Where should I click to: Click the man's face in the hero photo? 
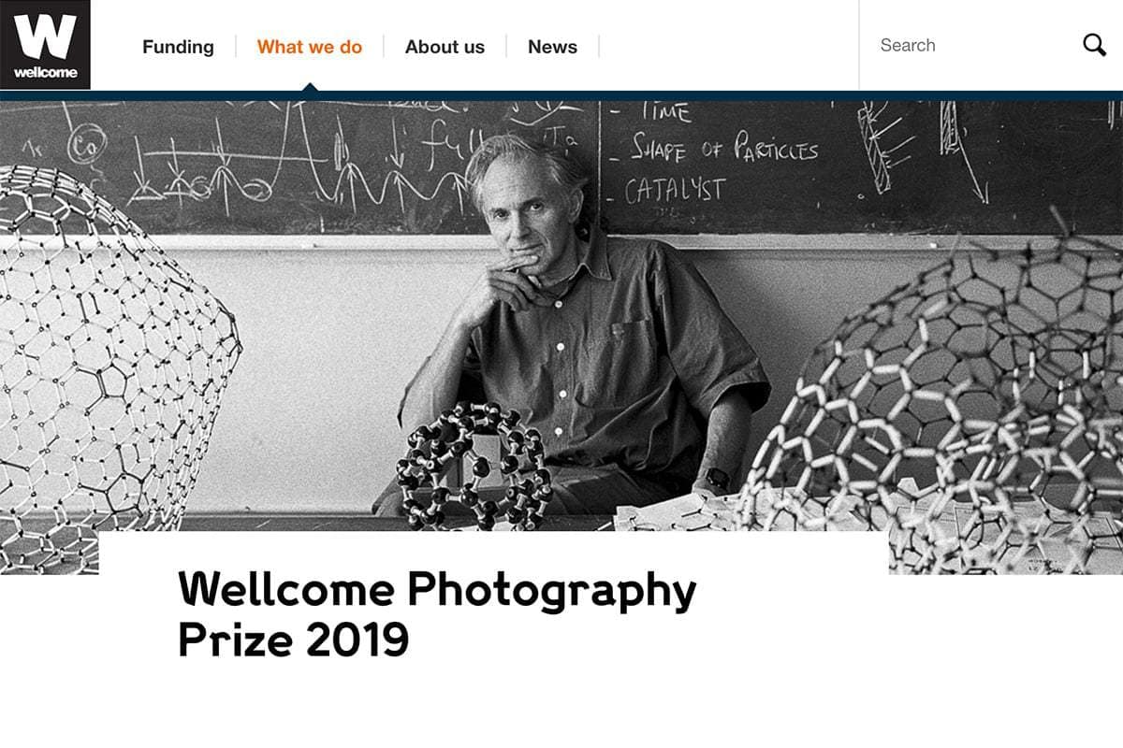[524, 210]
